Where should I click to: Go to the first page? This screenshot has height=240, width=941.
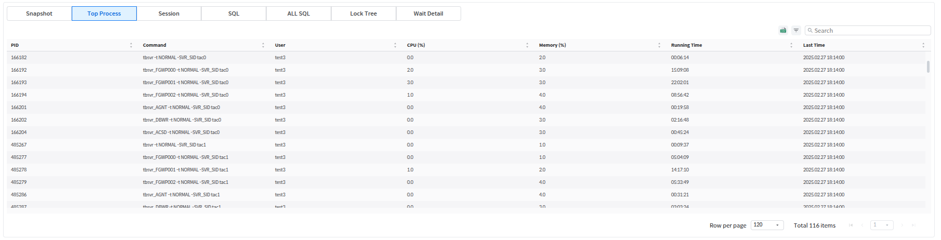click(851, 225)
